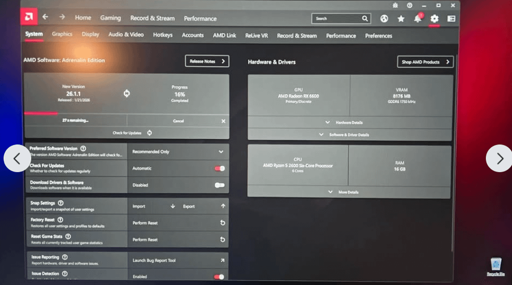Switch to the Graphics tab
512x285 pixels.
click(62, 35)
